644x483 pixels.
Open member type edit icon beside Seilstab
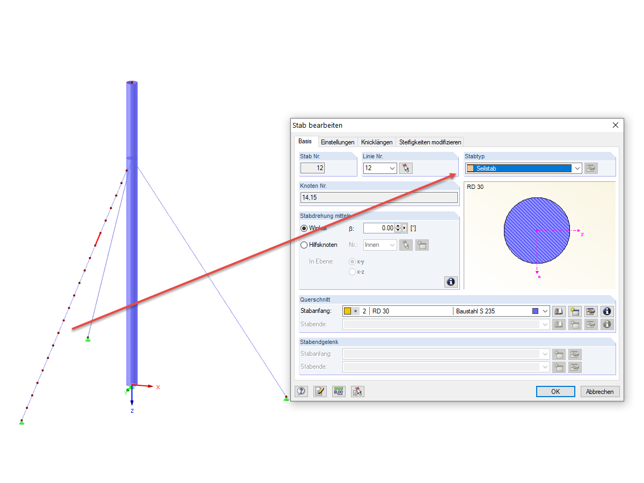pos(591,169)
